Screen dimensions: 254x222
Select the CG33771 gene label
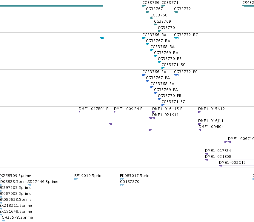click(x=170, y=3)
